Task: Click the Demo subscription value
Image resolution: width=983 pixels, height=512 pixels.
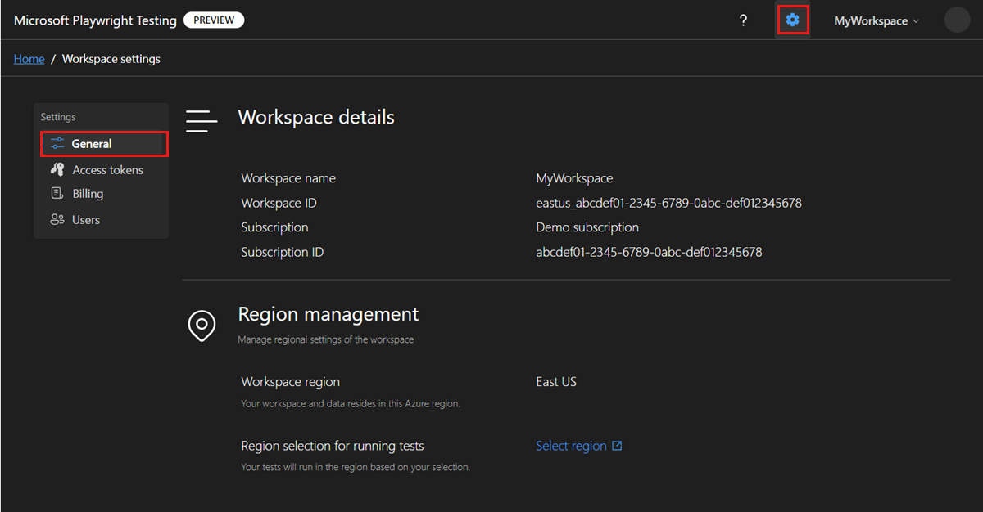Action: [587, 227]
